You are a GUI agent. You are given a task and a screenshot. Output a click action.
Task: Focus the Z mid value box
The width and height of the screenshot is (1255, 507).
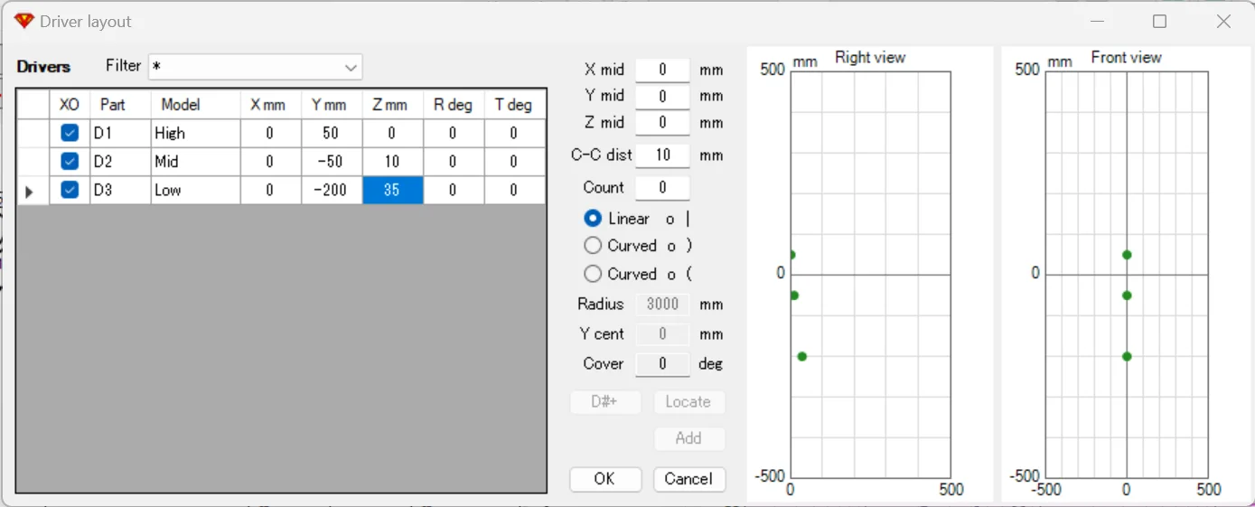(x=662, y=123)
